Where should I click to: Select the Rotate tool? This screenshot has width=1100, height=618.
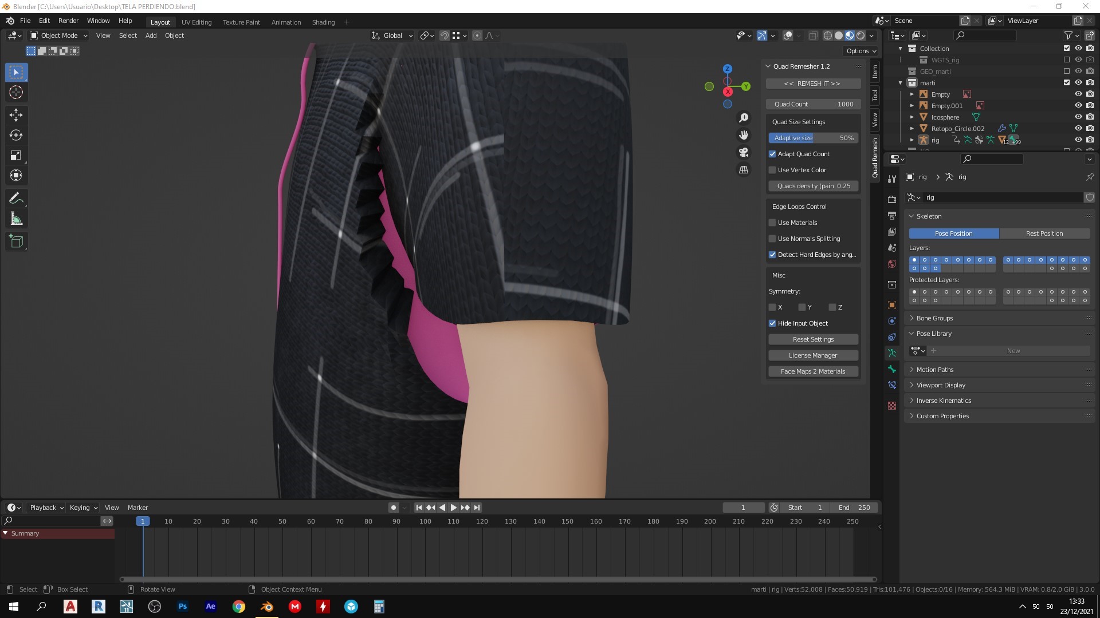16,136
